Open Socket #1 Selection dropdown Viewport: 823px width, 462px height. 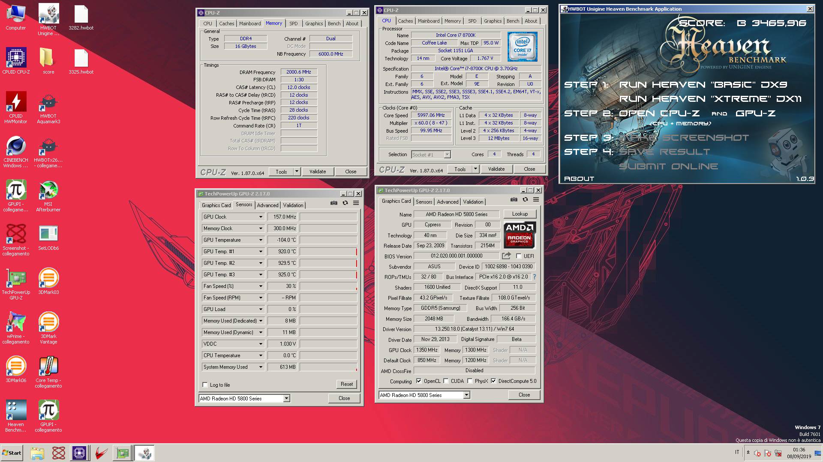[x=447, y=154]
